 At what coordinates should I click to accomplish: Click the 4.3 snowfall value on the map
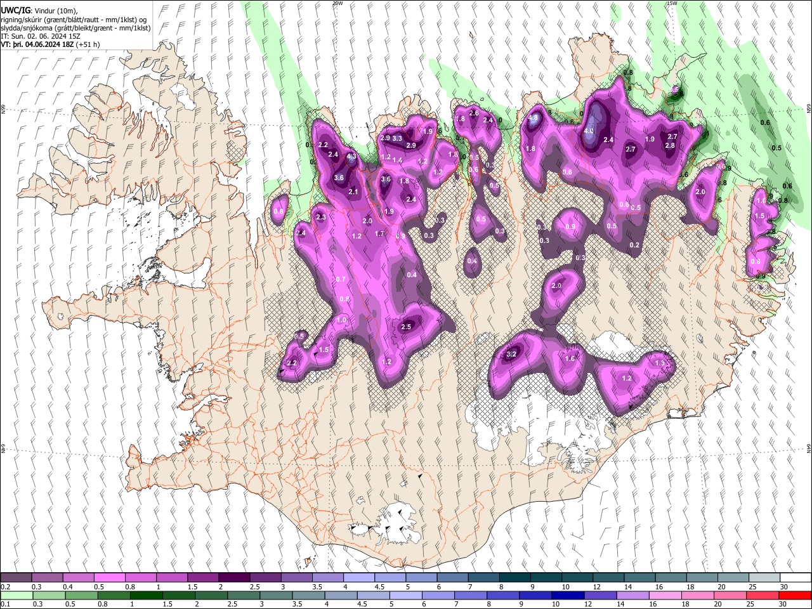click(351, 156)
